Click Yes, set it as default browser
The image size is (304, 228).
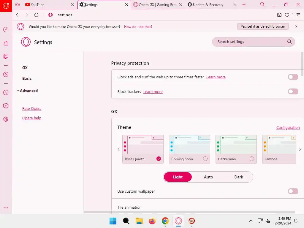[263, 26]
